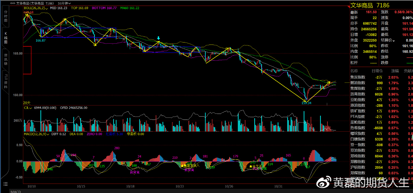Screen dimensions: 413x193
Task: Click the MID 161.23 indicator value
Action: coord(58,8)
